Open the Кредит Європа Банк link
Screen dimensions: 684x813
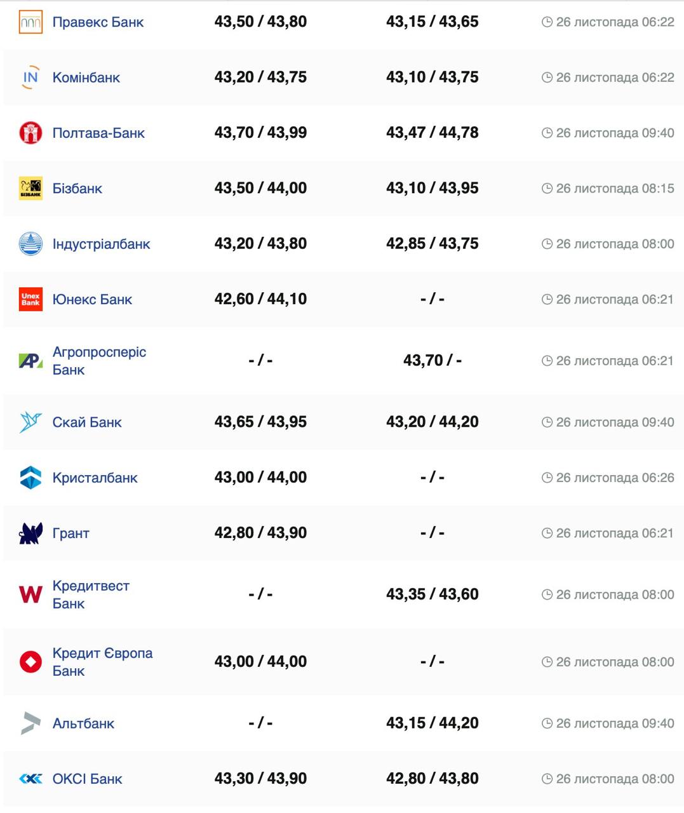tap(102, 662)
